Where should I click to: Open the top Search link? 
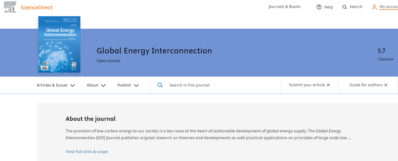(x=356, y=7)
